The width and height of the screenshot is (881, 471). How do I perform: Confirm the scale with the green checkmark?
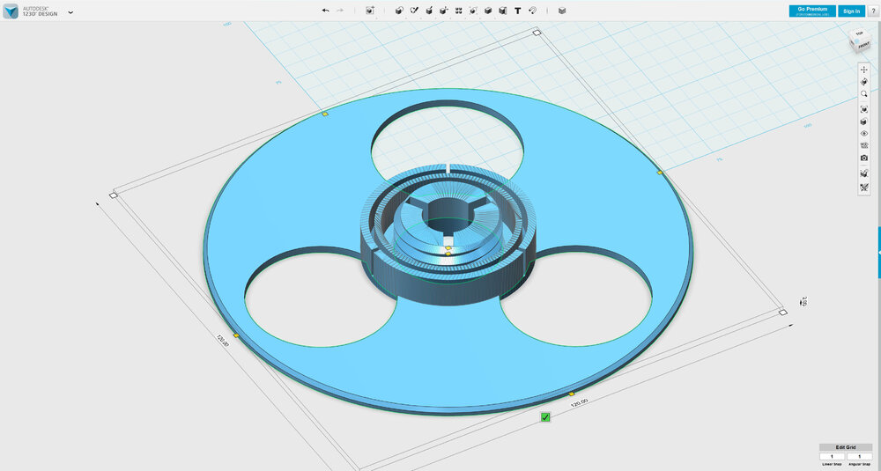pos(545,416)
